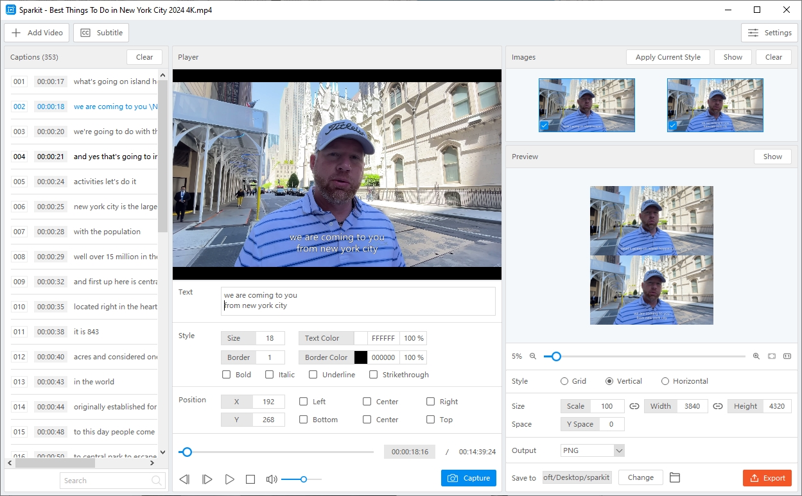Image resolution: width=802 pixels, height=496 pixels.
Task: Select caption 005 at 00:00:24
Action: tap(83, 182)
